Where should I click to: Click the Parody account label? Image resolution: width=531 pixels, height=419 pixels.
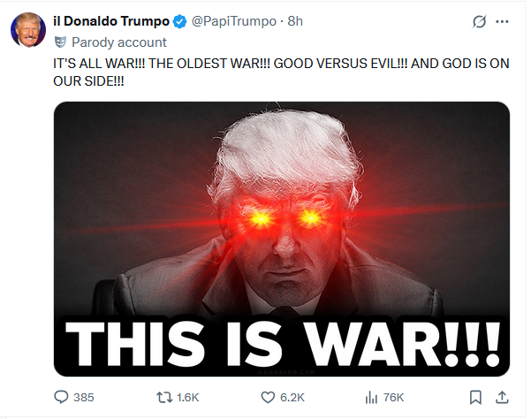pos(119,42)
